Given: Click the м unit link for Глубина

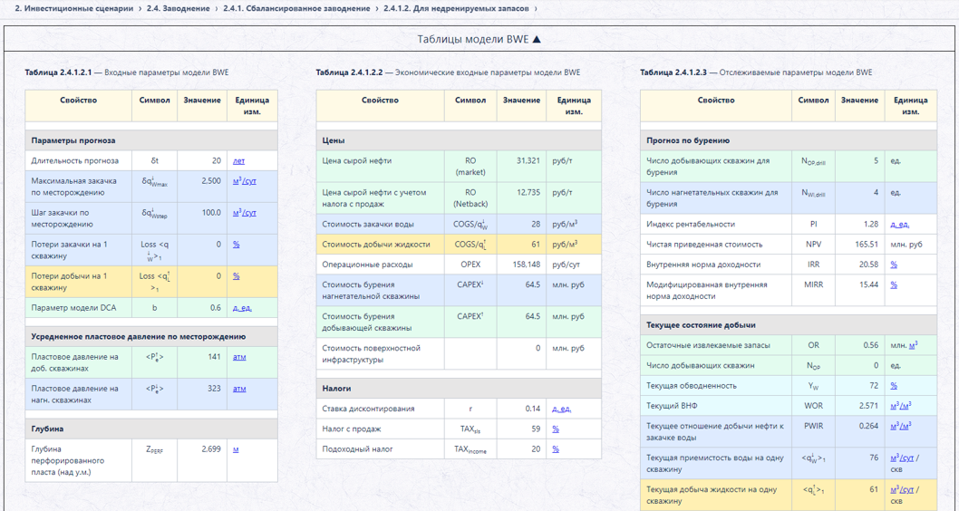Looking at the screenshot, I should 236,449.
